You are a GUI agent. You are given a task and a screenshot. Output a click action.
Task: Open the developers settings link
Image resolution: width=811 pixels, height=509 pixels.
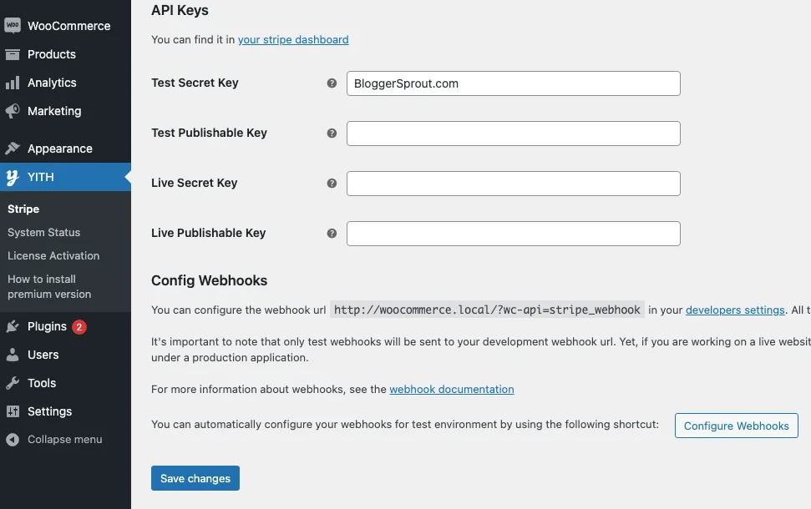point(735,310)
